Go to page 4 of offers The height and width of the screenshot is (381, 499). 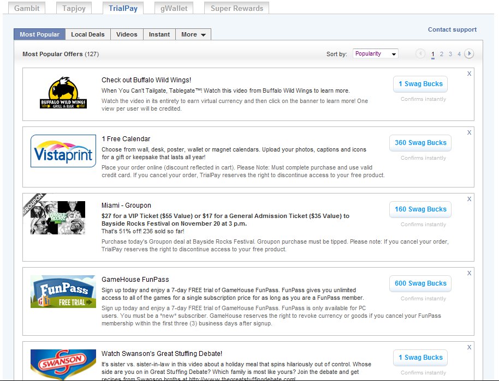(459, 54)
